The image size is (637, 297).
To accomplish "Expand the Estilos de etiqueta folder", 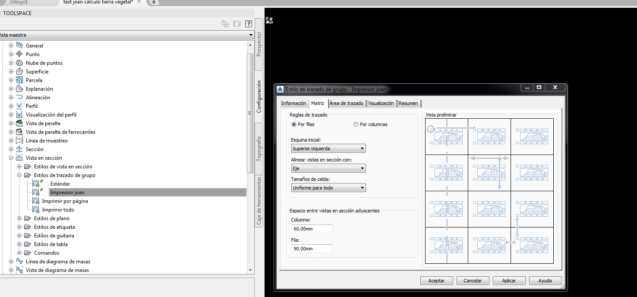I will tap(19, 227).
